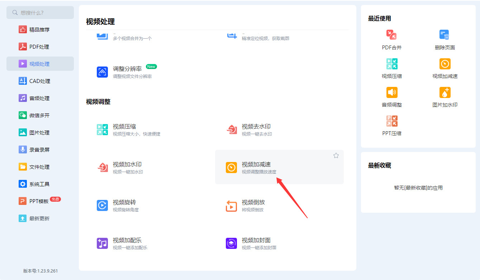The width and height of the screenshot is (480, 280).
Task: Select 精品推荐 in the sidebar
Action: (x=40, y=30)
